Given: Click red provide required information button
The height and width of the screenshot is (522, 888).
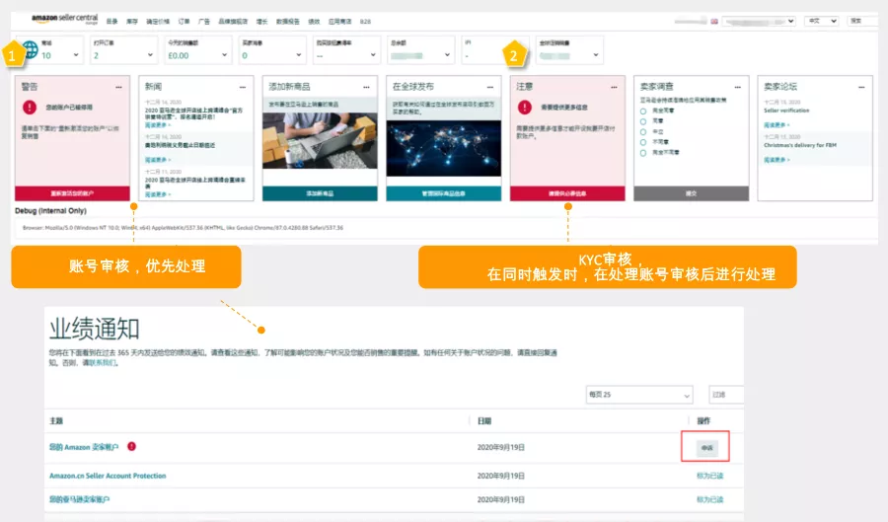Looking at the screenshot, I should click(567, 193).
